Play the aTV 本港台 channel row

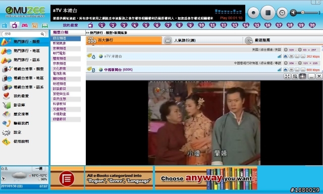point(203,56)
